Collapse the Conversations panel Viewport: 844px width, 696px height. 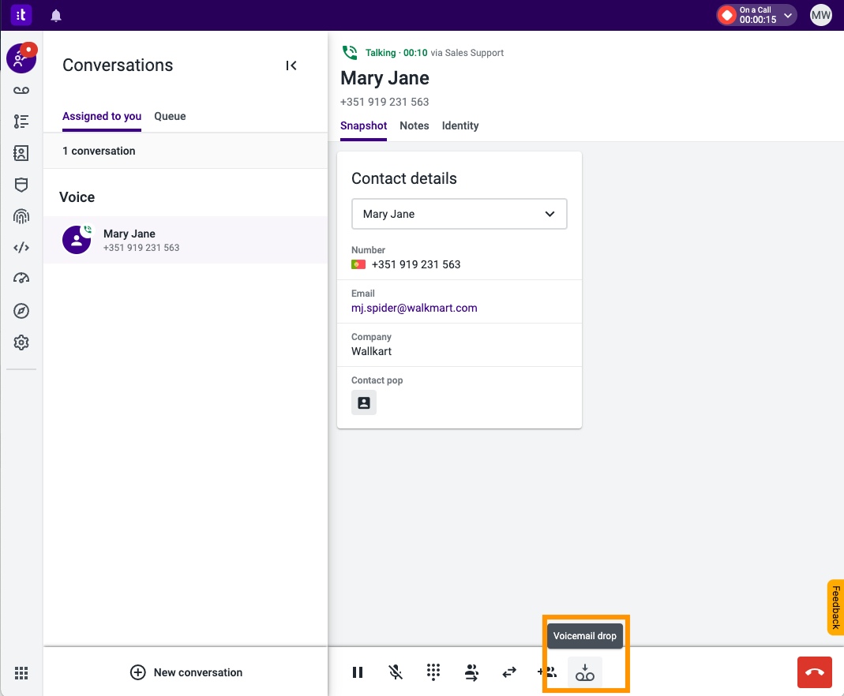tap(291, 65)
